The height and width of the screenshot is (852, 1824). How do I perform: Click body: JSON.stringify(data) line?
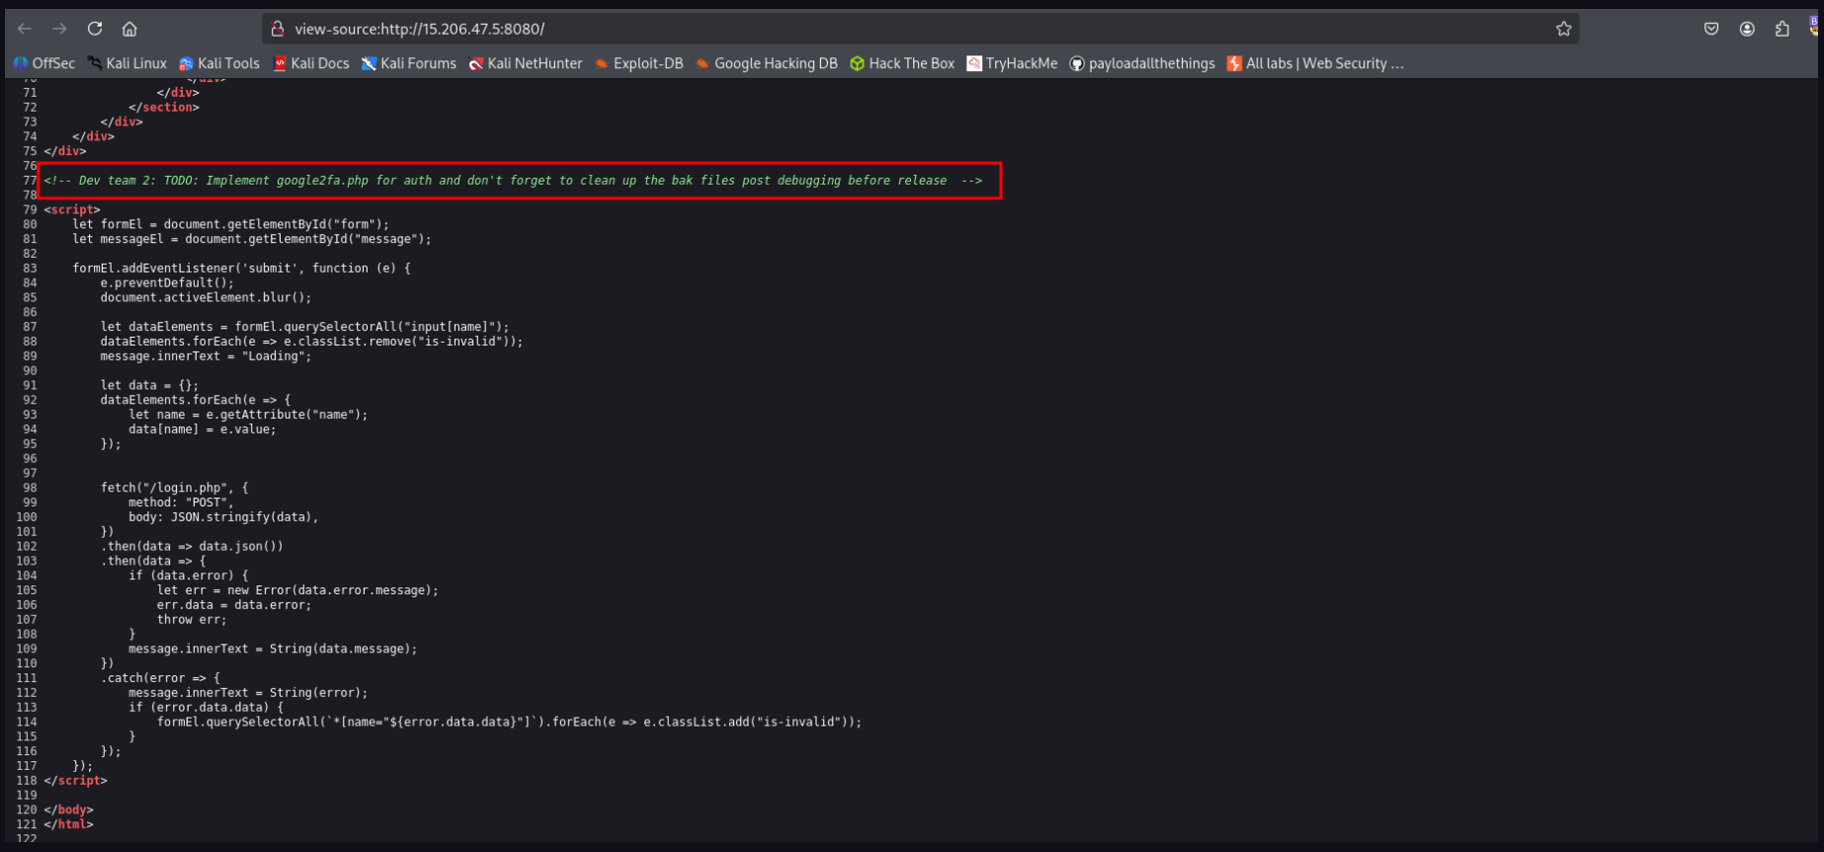click(x=223, y=517)
